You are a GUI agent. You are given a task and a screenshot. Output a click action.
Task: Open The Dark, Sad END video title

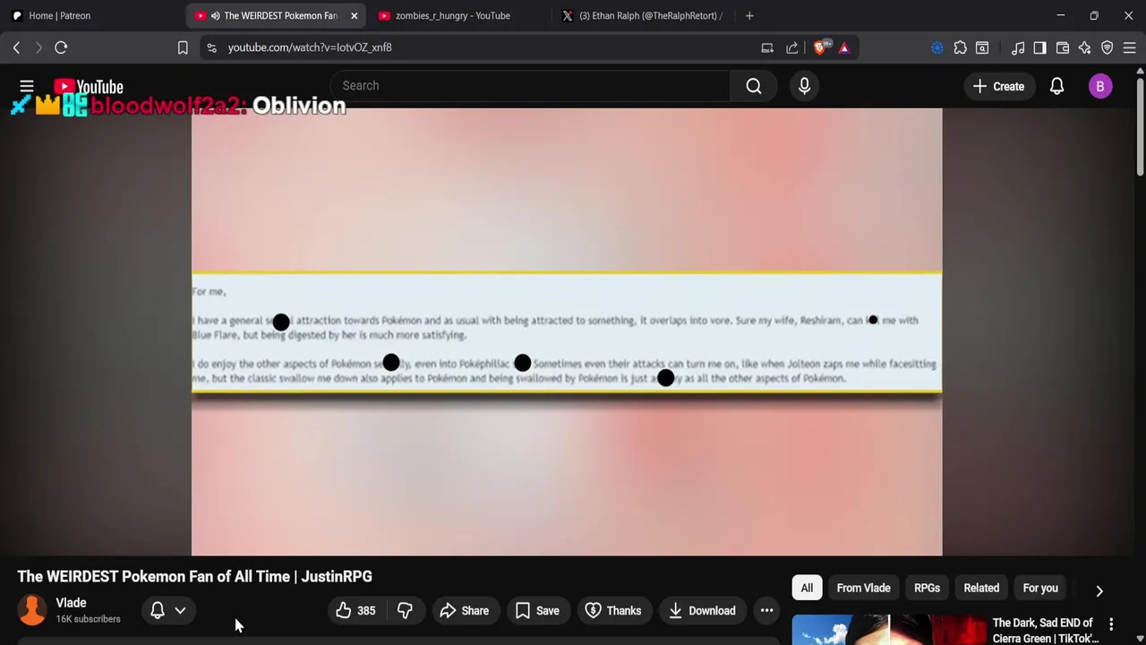pos(1044,630)
